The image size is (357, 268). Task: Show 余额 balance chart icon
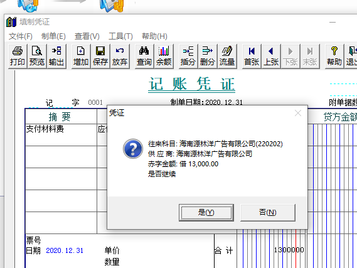pos(164,56)
